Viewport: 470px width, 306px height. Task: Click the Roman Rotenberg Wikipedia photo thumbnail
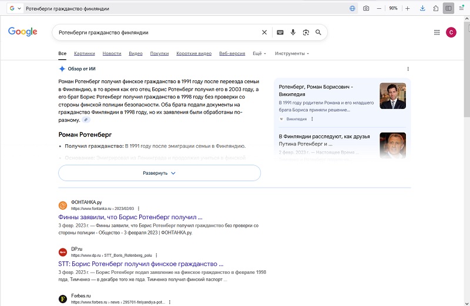pos(392,96)
